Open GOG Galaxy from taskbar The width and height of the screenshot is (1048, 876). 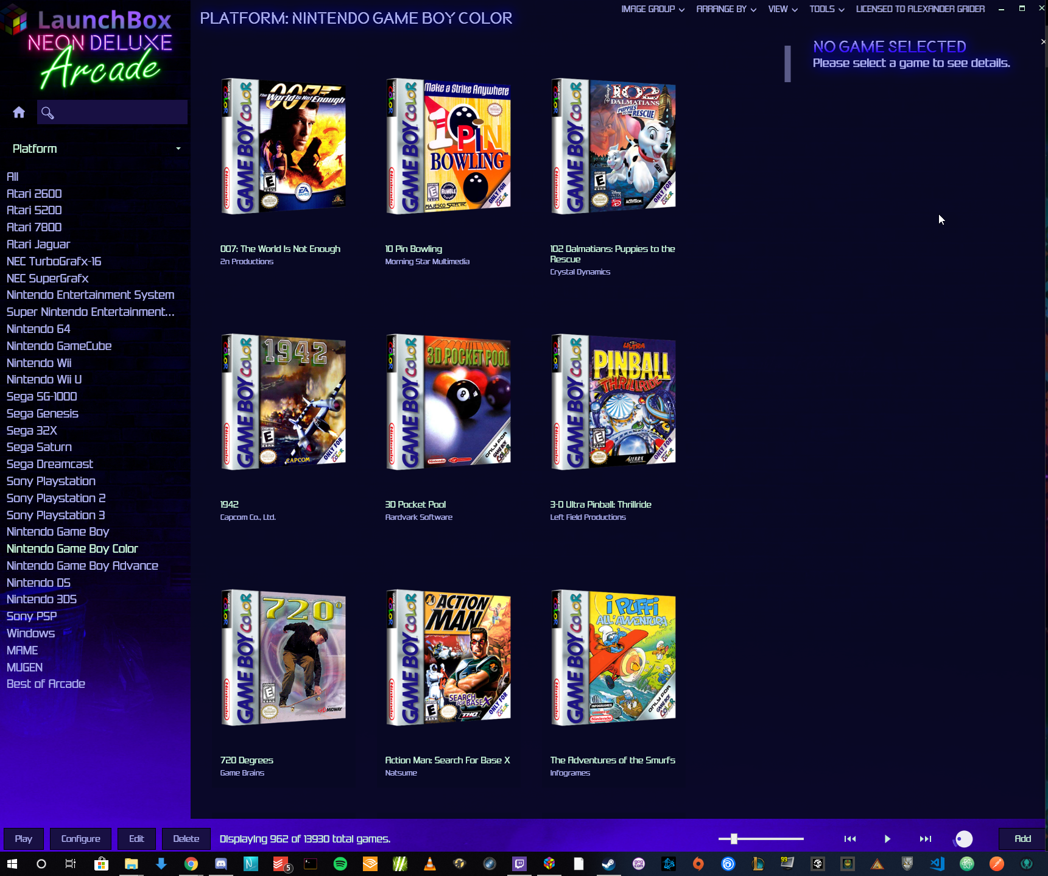639,864
